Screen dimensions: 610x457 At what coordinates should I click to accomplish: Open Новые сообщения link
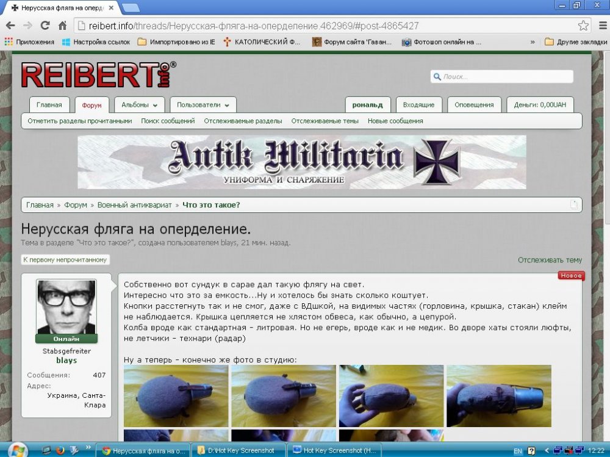pyautogui.click(x=395, y=121)
